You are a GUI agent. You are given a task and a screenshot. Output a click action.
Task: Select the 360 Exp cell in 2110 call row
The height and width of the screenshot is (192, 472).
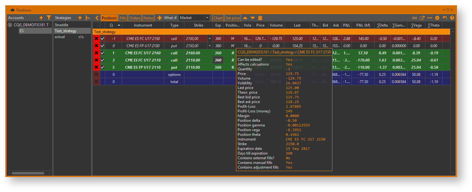coord(218,60)
